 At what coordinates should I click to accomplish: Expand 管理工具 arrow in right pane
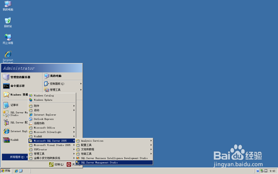(81, 90)
